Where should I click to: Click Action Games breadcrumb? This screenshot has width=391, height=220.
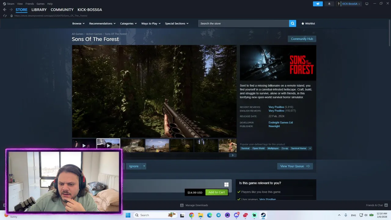pos(94,34)
